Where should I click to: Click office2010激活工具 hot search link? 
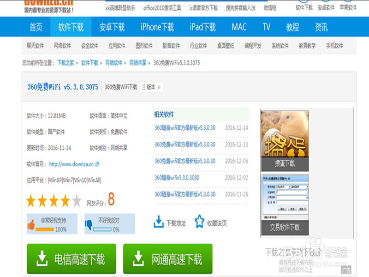(x=162, y=8)
